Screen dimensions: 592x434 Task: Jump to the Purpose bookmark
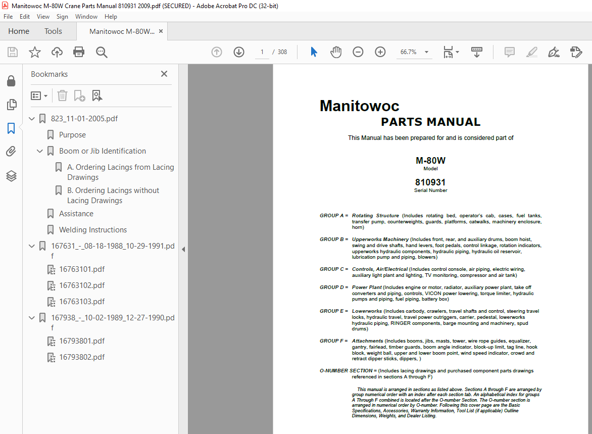click(x=72, y=135)
